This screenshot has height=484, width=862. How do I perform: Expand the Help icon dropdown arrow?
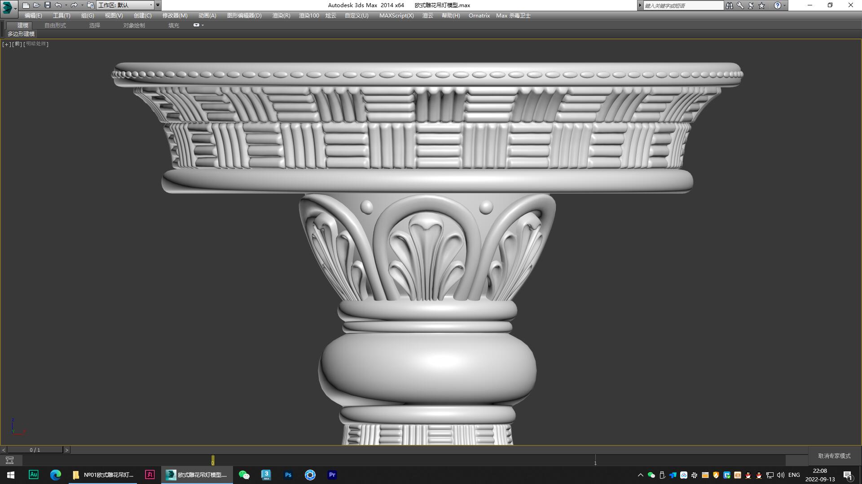pos(785,5)
